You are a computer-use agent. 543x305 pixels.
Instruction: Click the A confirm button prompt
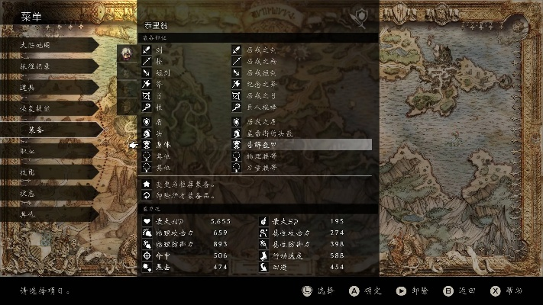[x=365, y=291]
